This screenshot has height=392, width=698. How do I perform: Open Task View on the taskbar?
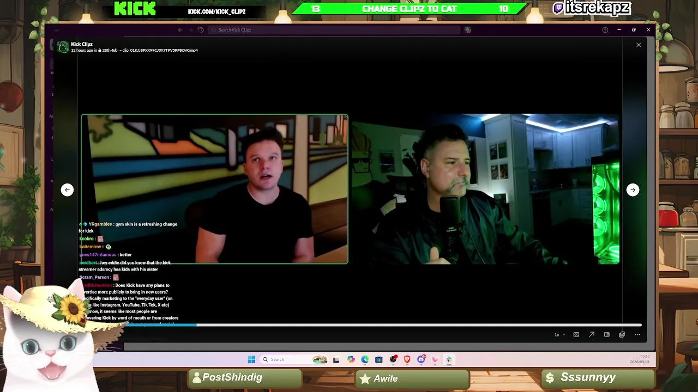(336, 359)
